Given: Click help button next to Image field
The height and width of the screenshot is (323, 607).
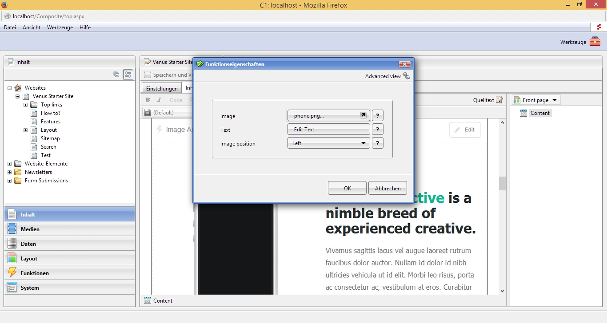Looking at the screenshot, I should click(x=377, y=116).
